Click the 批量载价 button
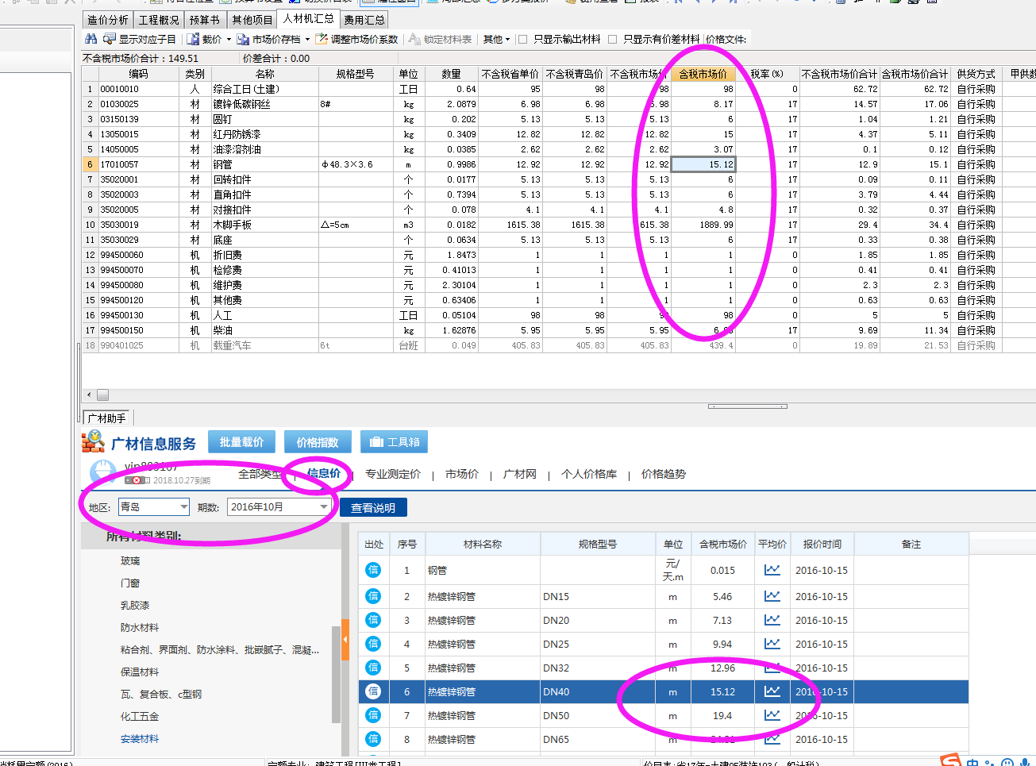 point(241,442)
